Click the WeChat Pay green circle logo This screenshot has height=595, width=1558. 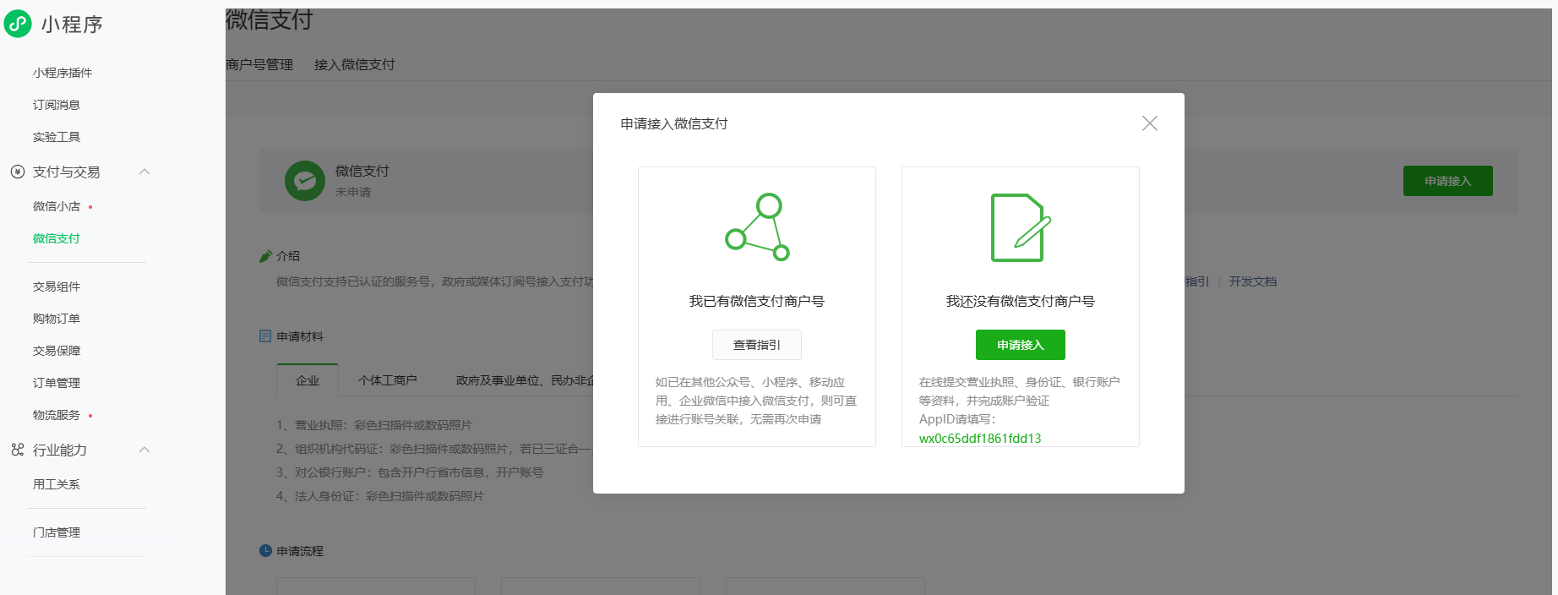tap(305, 181)
